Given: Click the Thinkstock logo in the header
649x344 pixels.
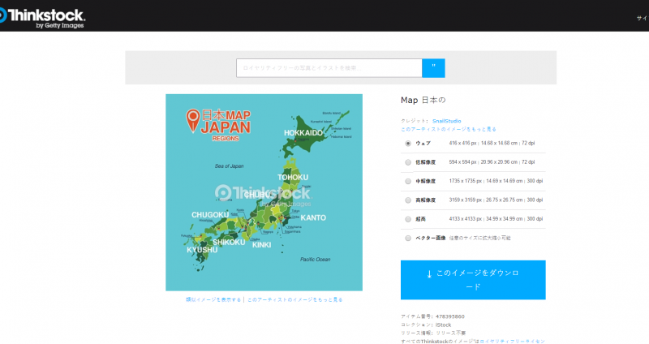Looking at the screenshot, I should tap(43, 16).
